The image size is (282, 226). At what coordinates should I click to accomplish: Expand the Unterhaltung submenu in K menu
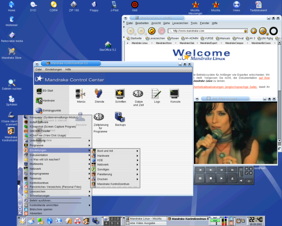pyautogui.click(x=57, y=141)
